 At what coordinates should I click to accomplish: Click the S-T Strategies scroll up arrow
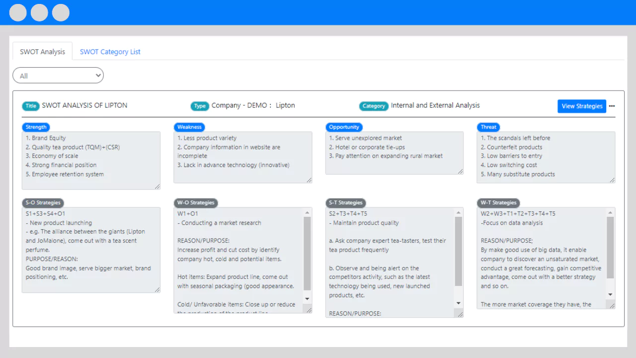(x=459, y=212)
